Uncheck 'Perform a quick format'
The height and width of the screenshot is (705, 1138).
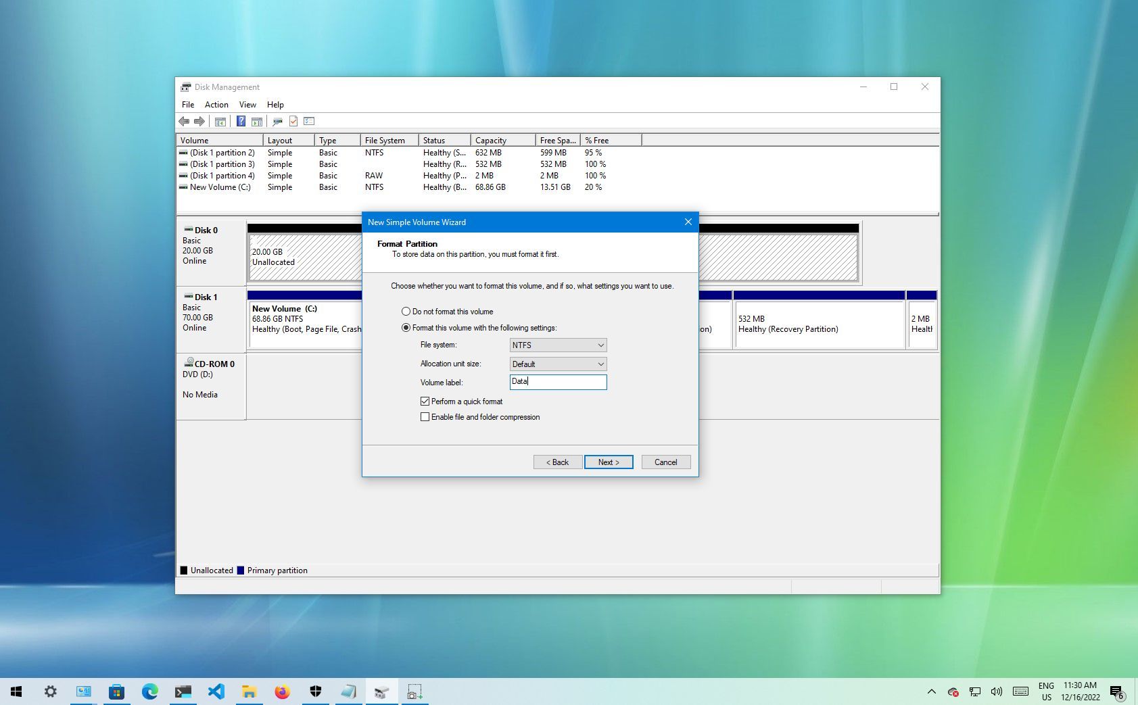425,401
